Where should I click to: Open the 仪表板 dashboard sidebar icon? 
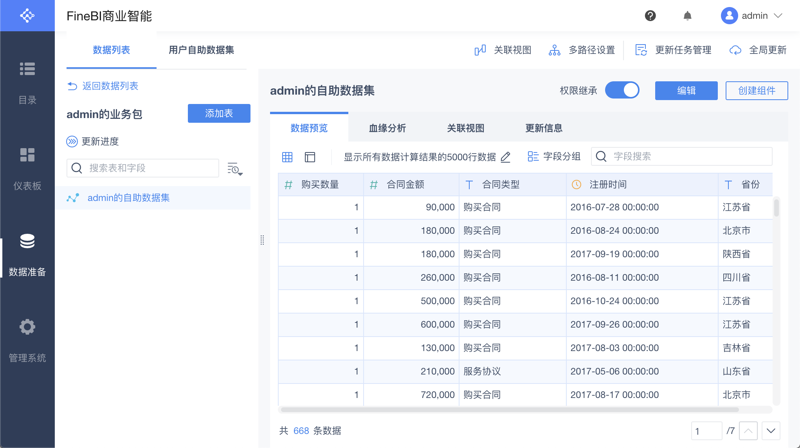pyautogui.click(x=27, y=155)
